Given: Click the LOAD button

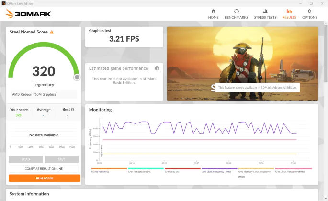Looking at the screenshot, I should pos(26,159).
